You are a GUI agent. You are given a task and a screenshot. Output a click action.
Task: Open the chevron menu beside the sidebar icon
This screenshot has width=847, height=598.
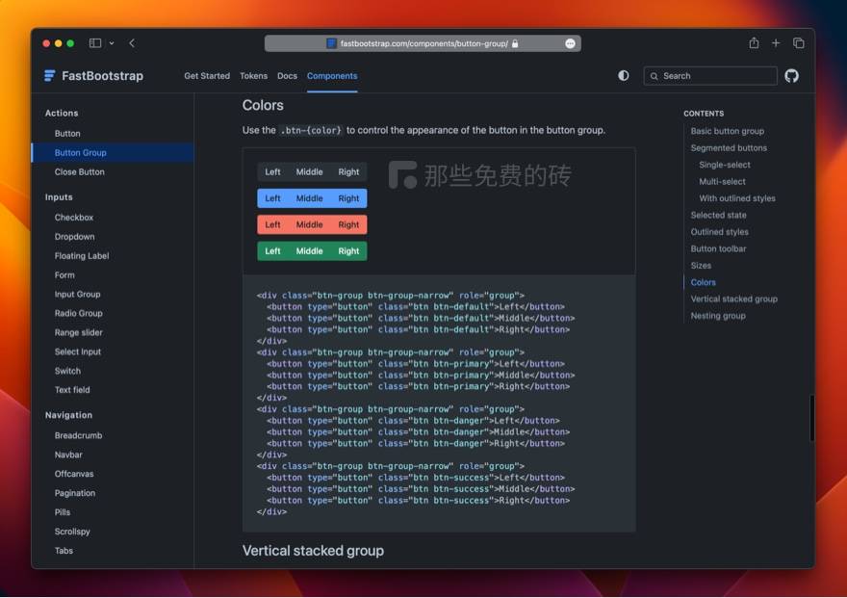click(x=113, y=42)
